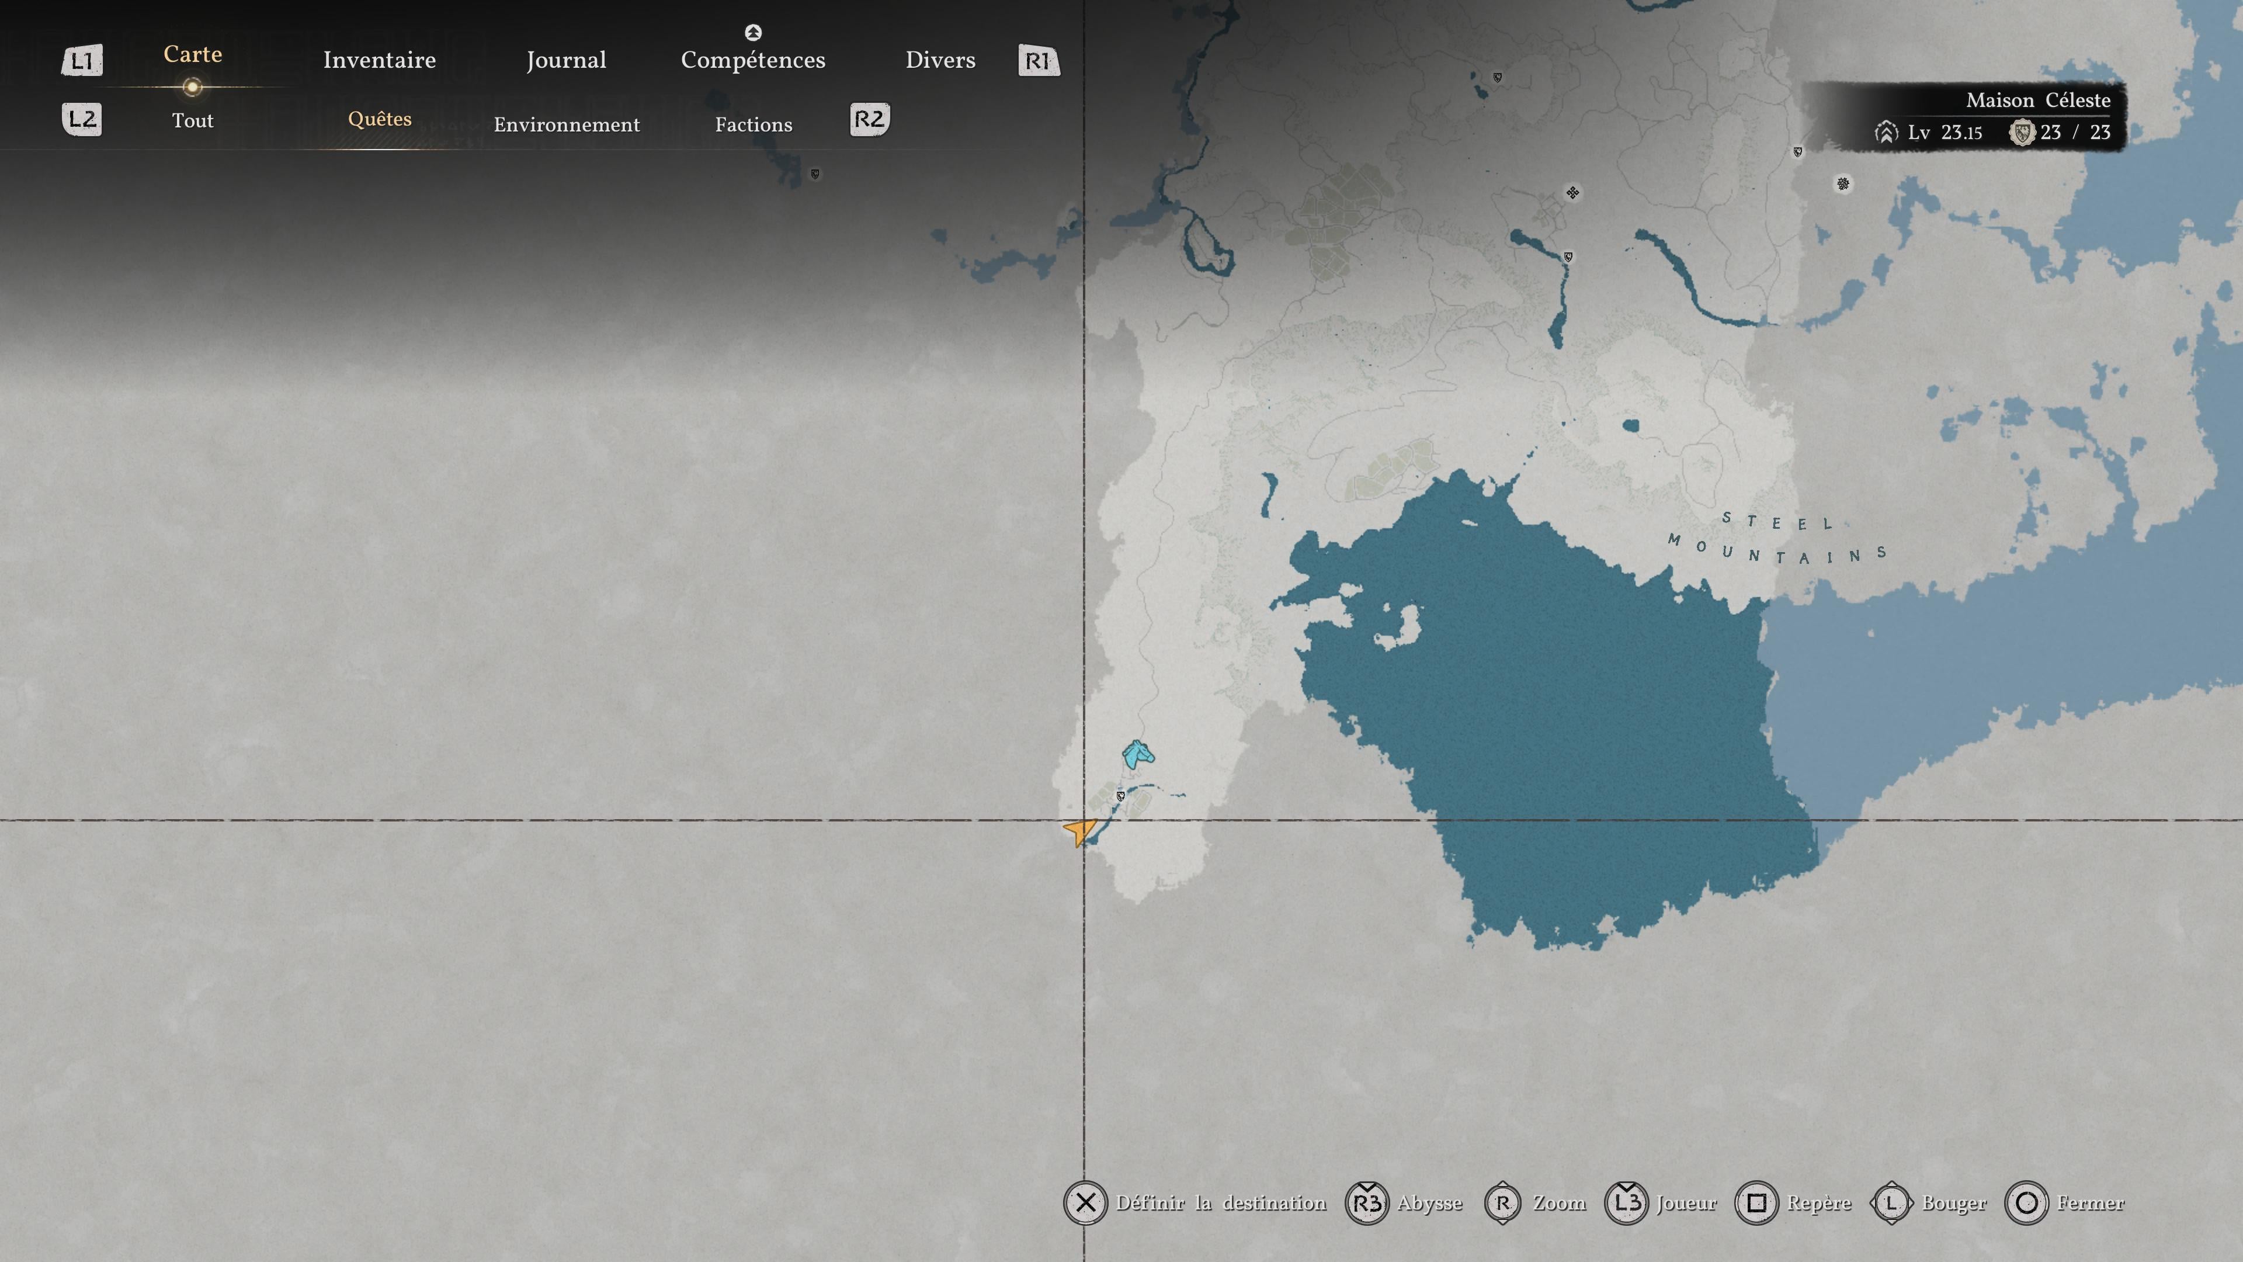Viewport: 2243px width, 1262px height.
Task: Click Fermer to close the map
Action: (2091, 1203)
